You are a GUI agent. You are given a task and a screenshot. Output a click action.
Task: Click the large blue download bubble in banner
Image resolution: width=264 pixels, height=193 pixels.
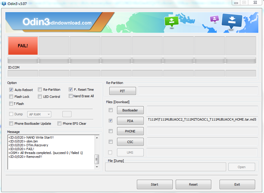click(232, 21)
